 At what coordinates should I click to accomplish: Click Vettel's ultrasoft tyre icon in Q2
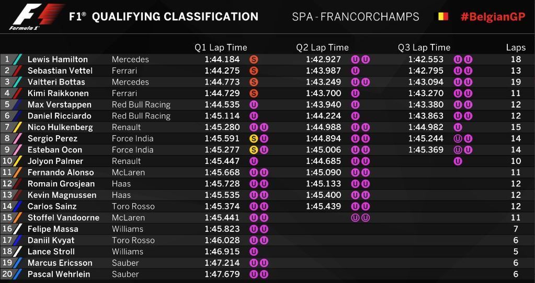pos(356,70)
